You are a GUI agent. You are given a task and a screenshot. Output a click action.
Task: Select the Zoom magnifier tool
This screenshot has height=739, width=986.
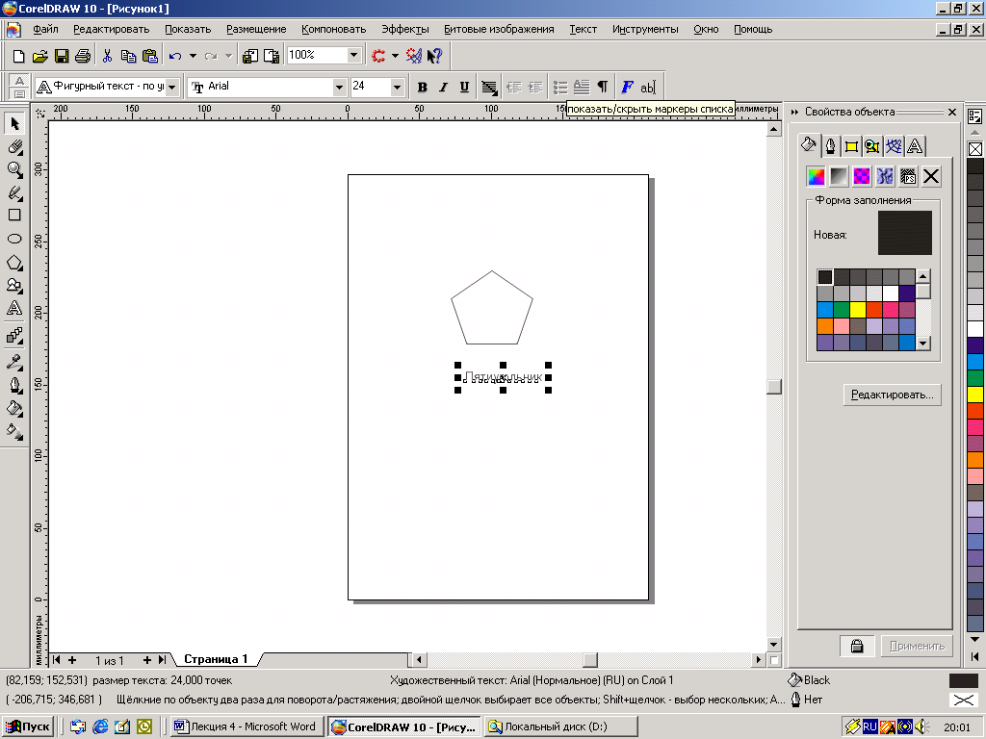click(14, 169)
